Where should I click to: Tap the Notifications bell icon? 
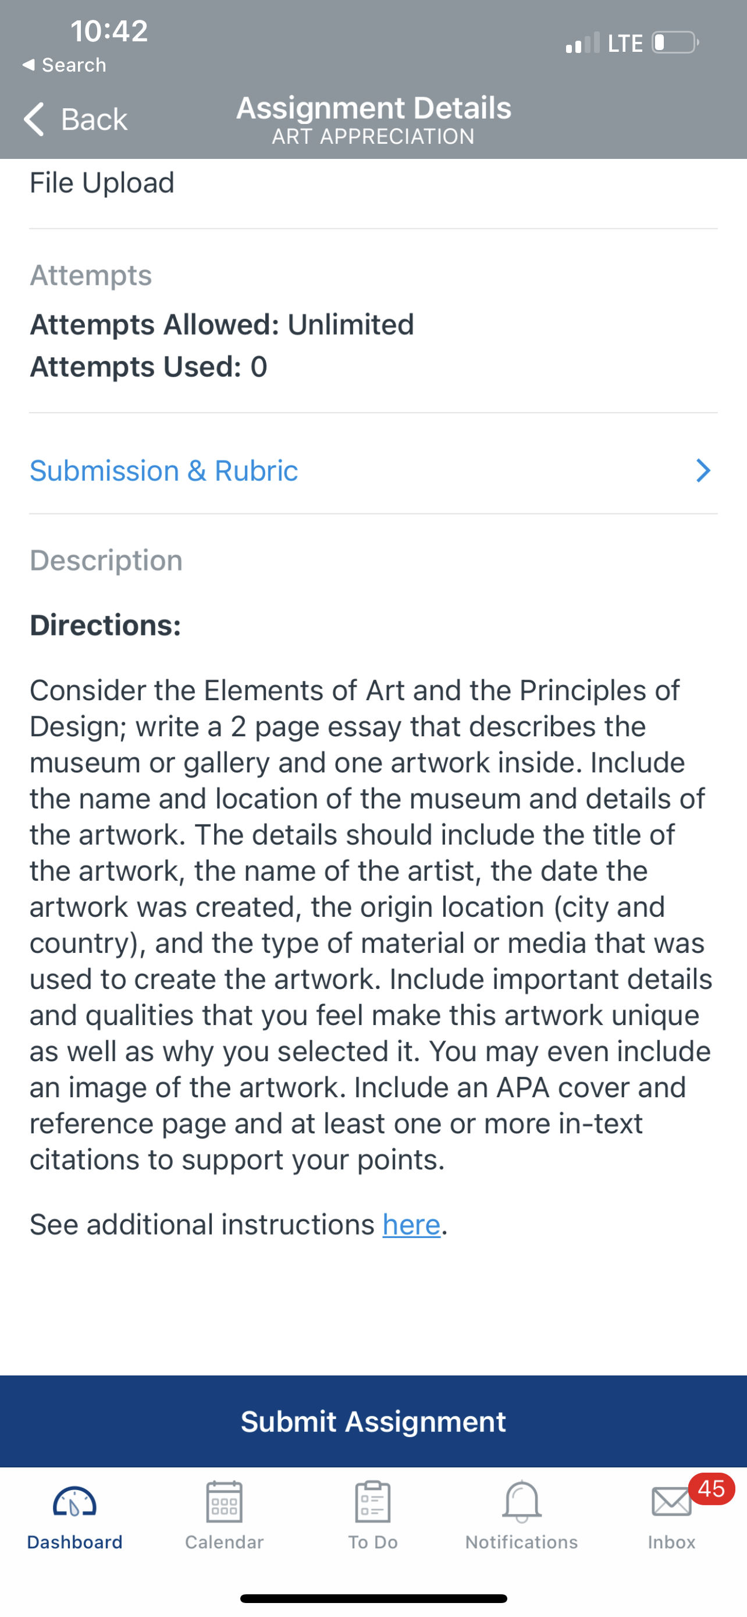tap(522, 1502)
